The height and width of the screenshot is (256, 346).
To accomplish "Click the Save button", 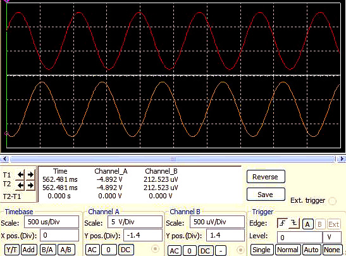I will 266,195.
